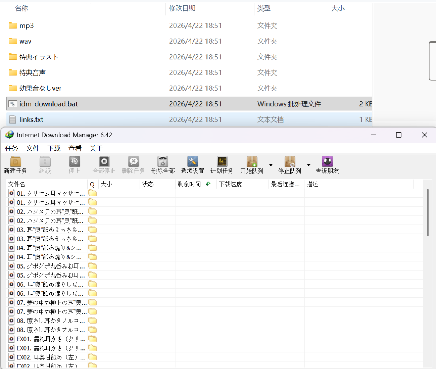Image resolution: width=436 pixels, height=369 pixels.
Task: Click the Q column header in IDM
Action: 93,184
